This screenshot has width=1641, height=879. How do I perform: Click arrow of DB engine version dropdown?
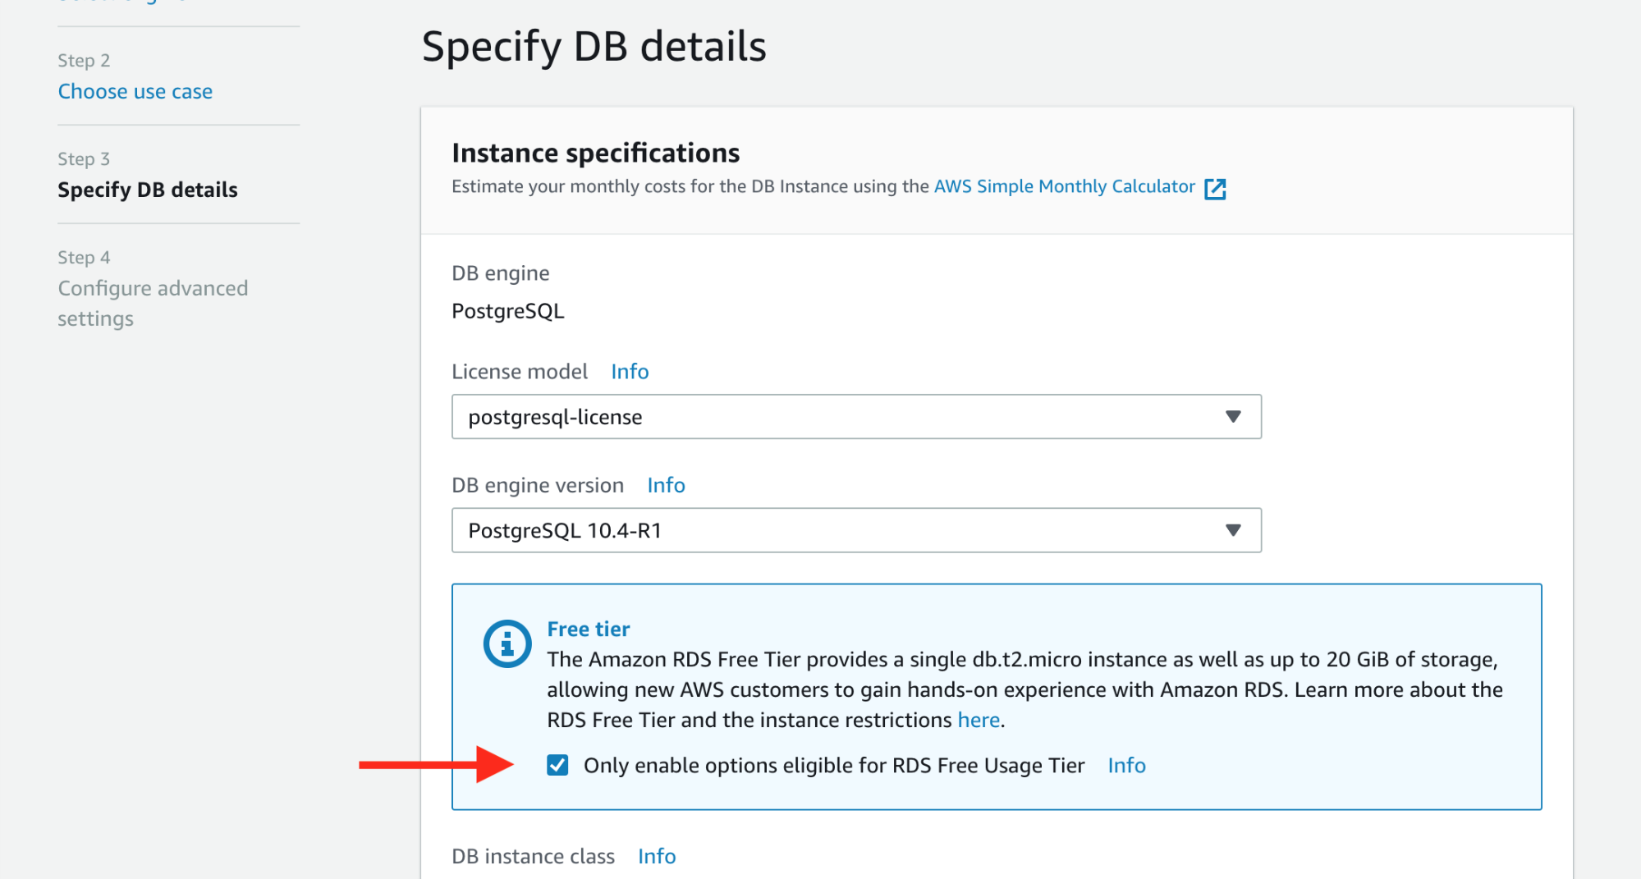pyautogui.click(x=1233, y=530)
